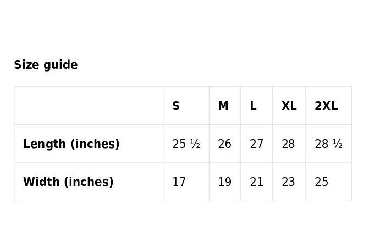Select the 2XL size column header
Viewport: 369px width, 242px height.
click(326, 106)
